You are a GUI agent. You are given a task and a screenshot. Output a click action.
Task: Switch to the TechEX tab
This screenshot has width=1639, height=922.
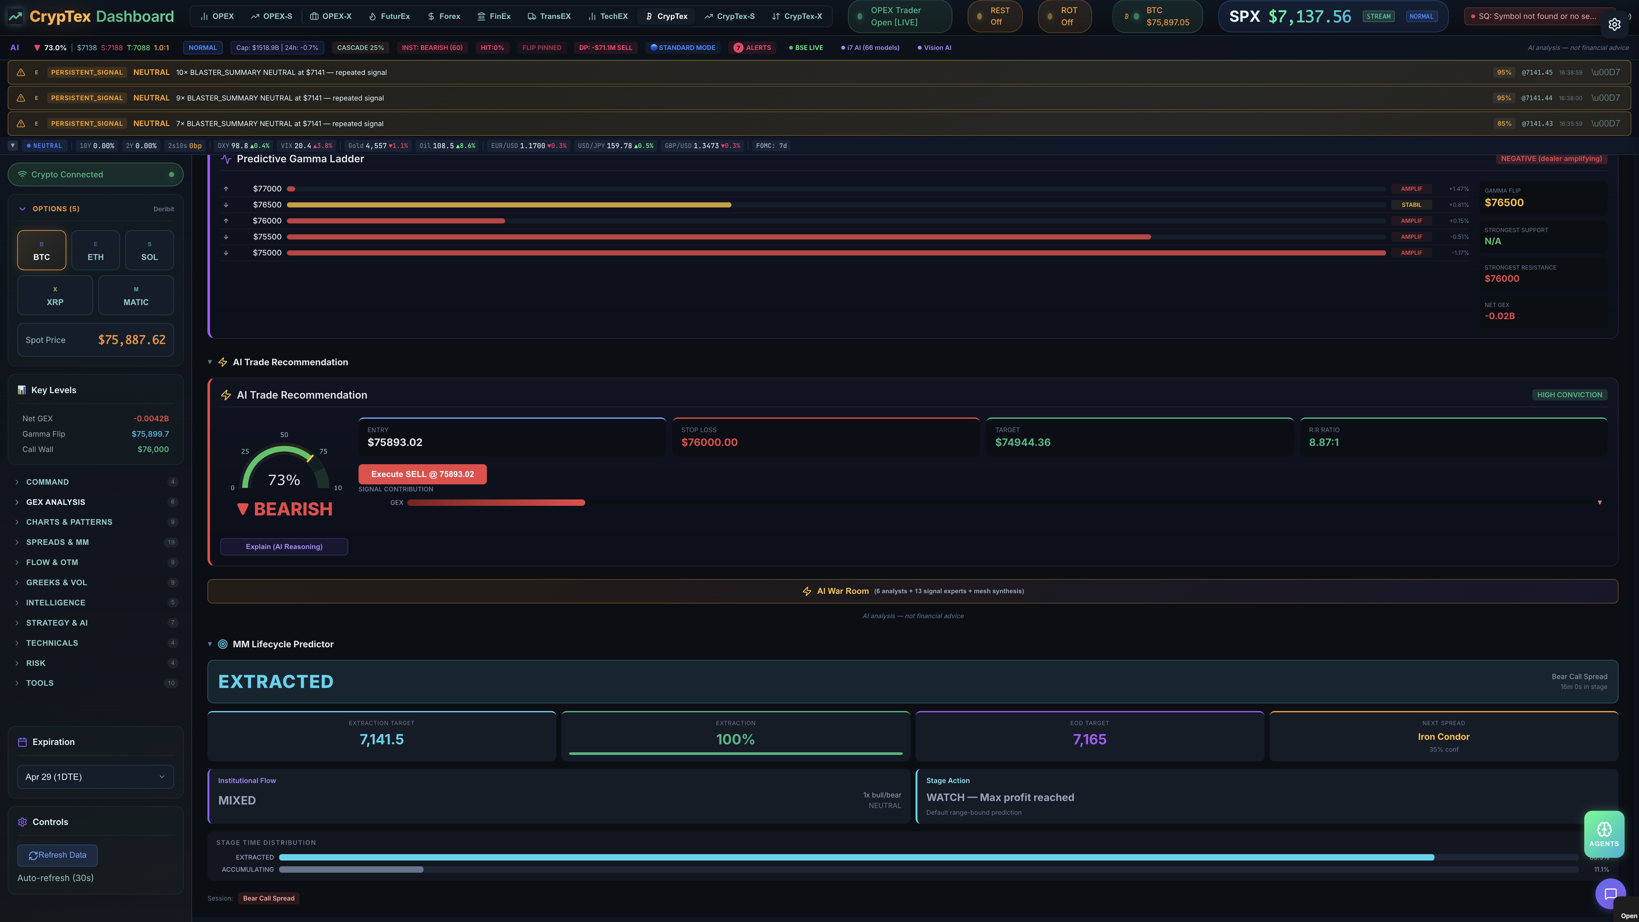608,17
